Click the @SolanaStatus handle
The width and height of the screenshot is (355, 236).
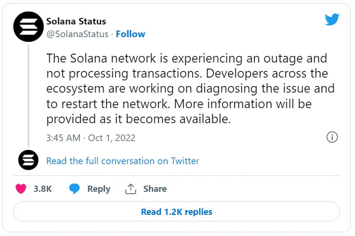coord(77,34)
